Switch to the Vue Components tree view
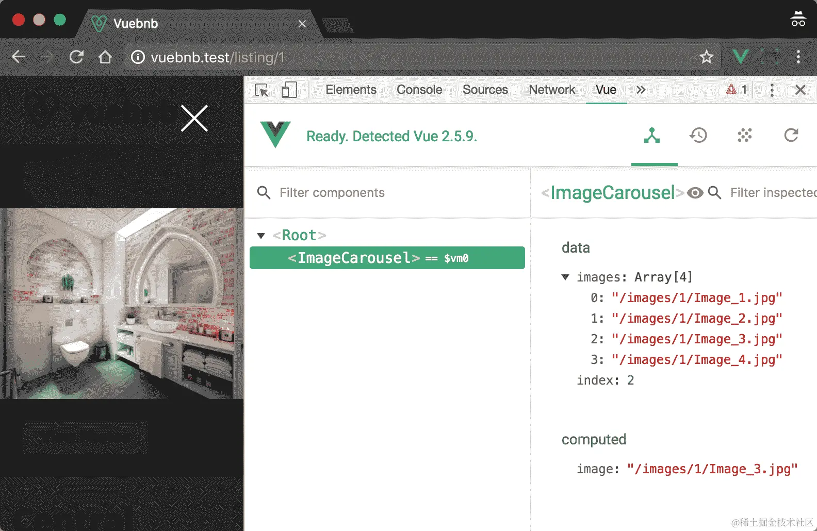This screenshot has width=817, height=531. pyautogui.click(x=652, y=136)
